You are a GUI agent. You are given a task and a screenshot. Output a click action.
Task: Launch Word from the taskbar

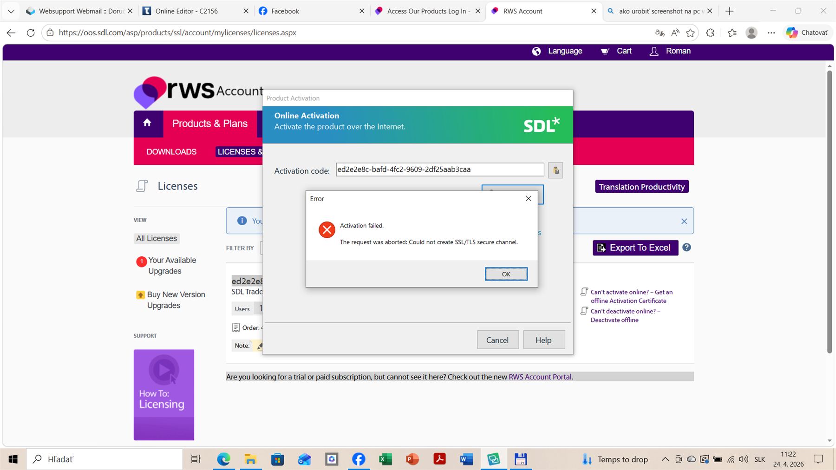point(466,459)
